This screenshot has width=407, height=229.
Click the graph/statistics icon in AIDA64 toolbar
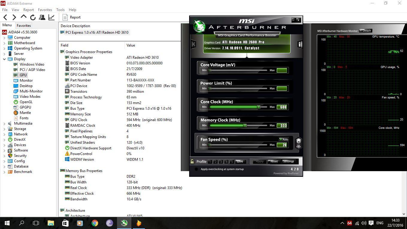tap(51, 17)
